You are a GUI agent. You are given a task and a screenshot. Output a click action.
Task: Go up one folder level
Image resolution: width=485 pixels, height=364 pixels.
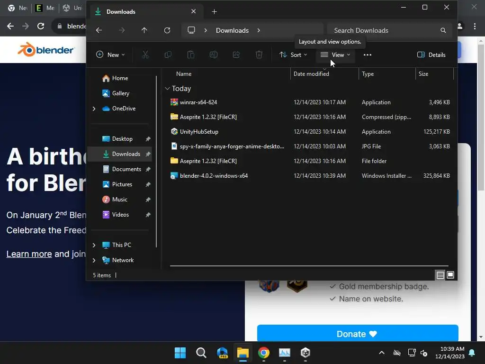144,30
